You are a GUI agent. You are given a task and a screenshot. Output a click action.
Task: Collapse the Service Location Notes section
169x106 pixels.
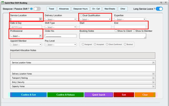coord(153,62)
